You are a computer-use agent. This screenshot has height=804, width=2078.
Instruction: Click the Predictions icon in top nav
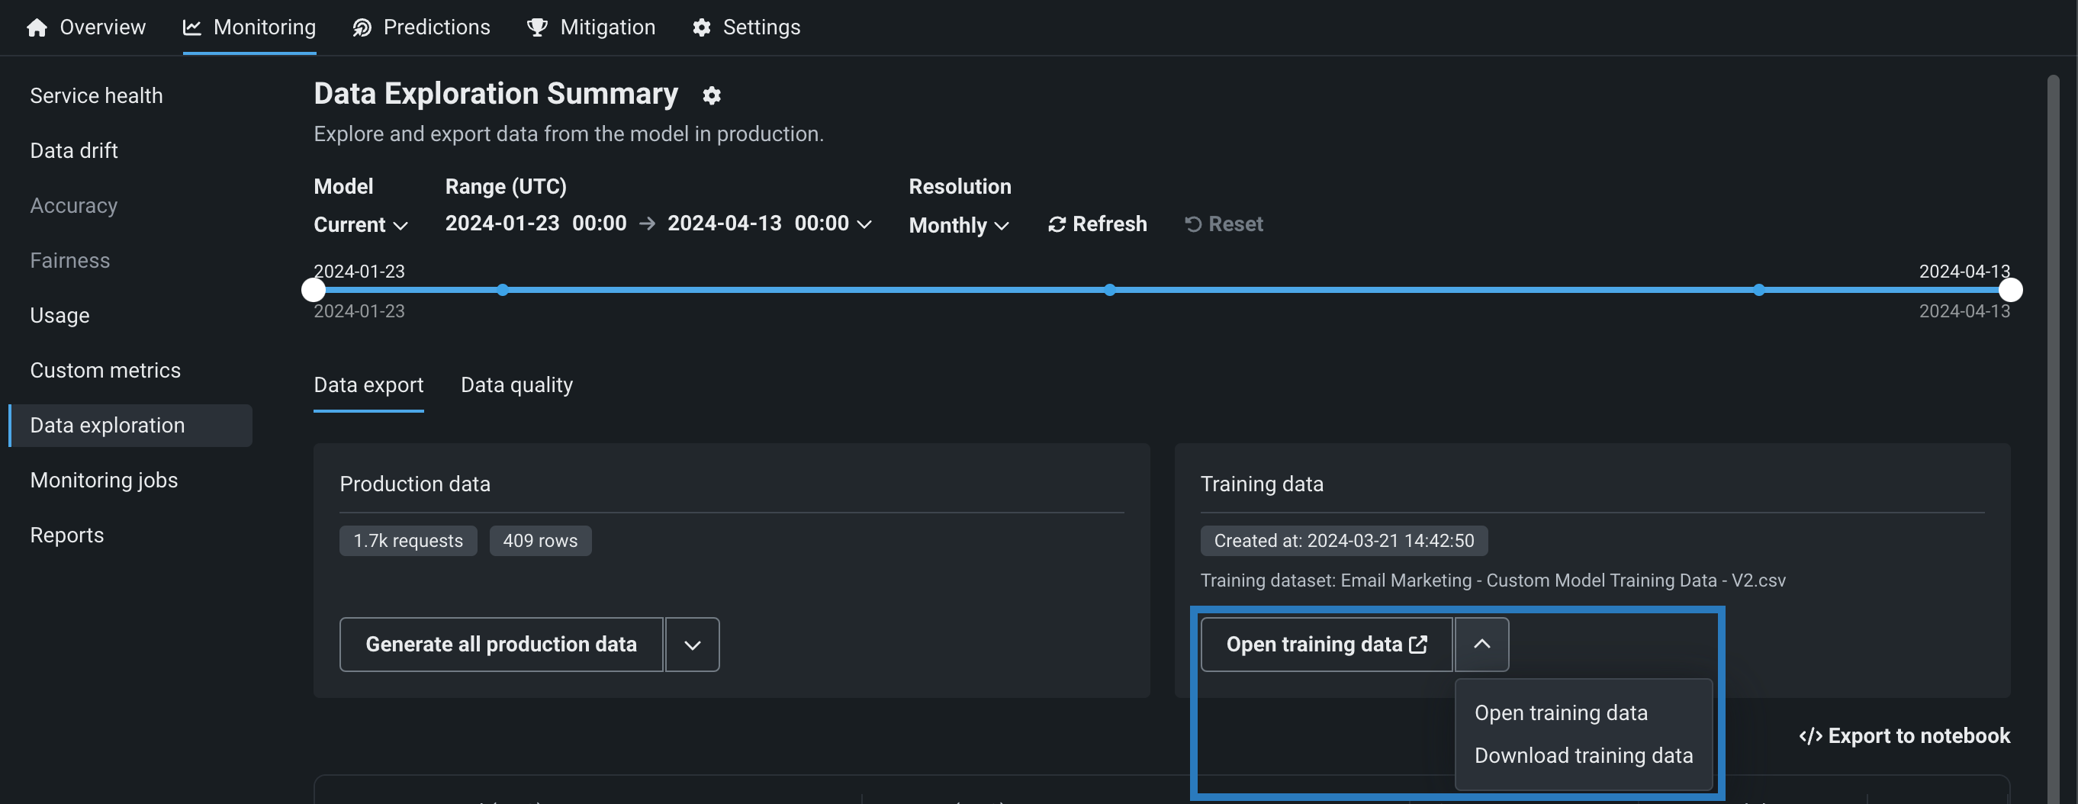362,27
